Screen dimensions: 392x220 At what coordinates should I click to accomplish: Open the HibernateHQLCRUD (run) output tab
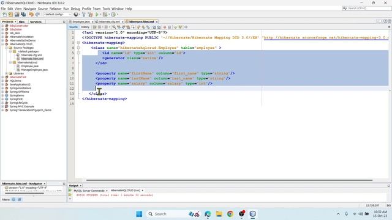(x=125, y=191)
